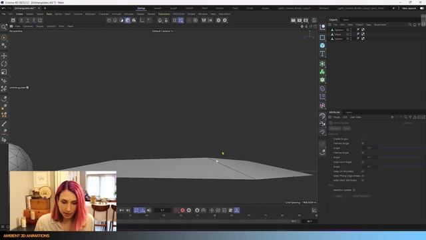Click Go to End of timeline button
This screenshot has height=240, width=426.
128,211
